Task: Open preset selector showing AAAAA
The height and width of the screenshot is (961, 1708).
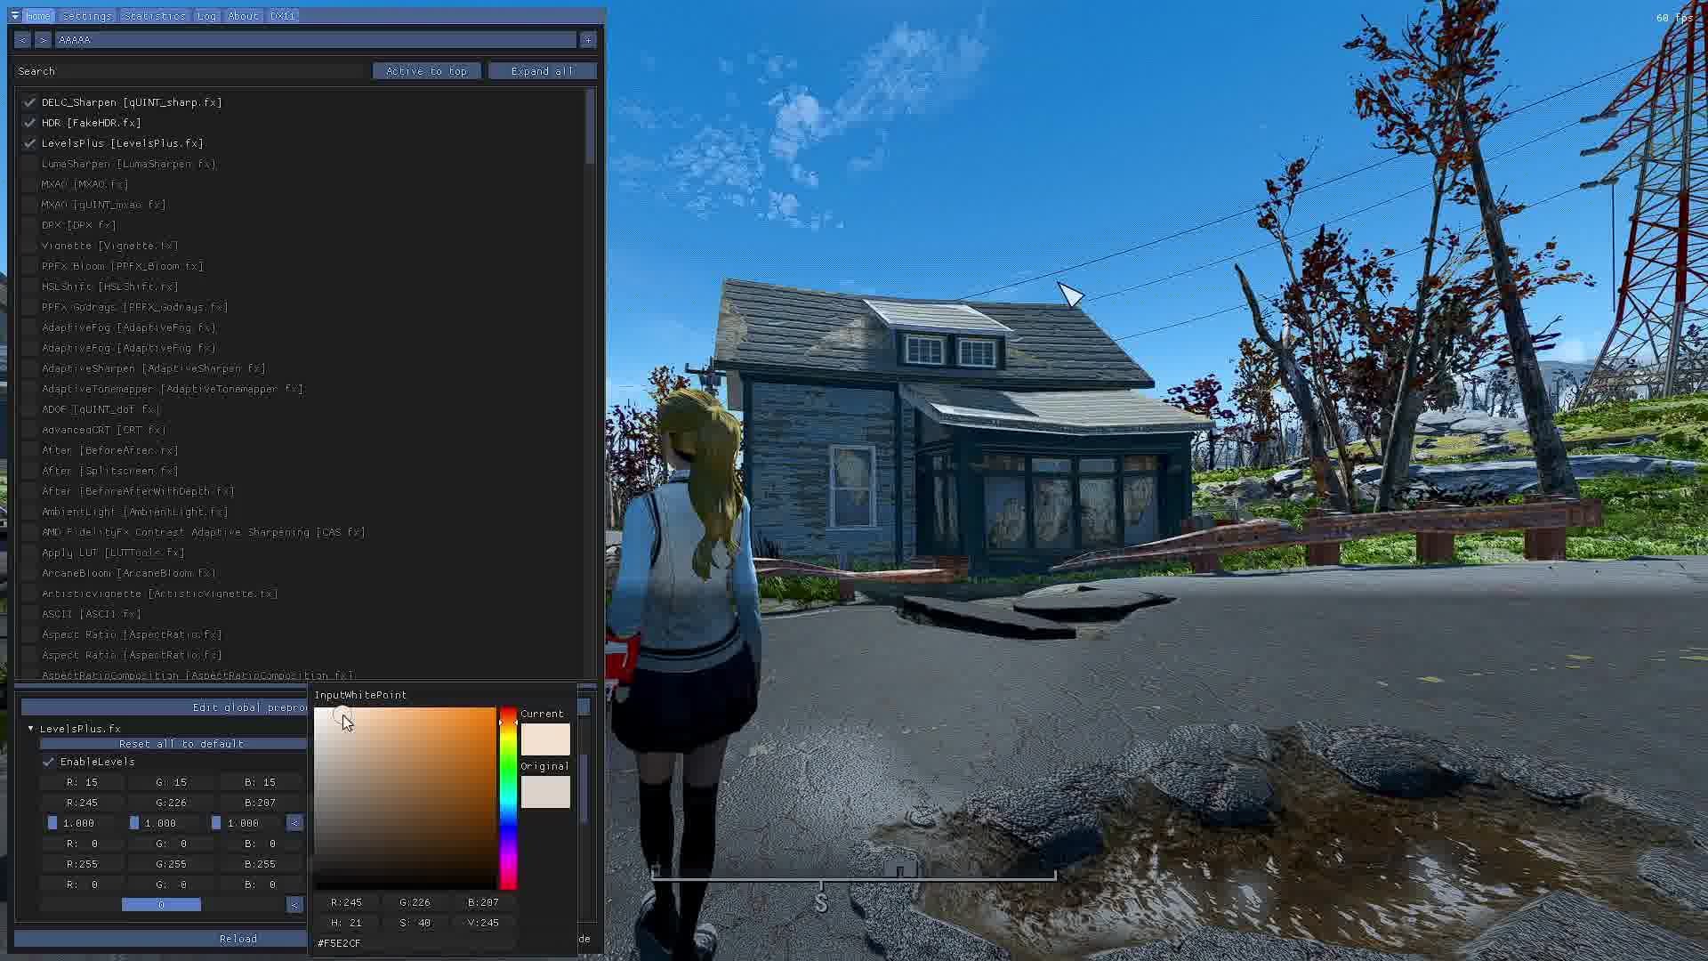Action: point(315,40)
